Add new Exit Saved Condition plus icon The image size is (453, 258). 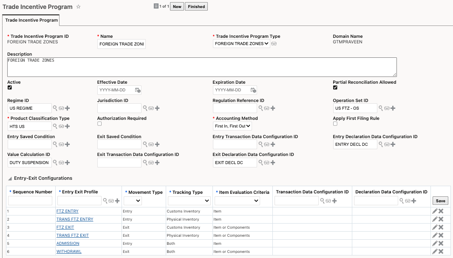pyautogui.click(x=157, y=144)
